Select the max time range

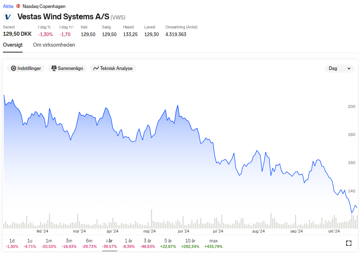pos(213,244)
